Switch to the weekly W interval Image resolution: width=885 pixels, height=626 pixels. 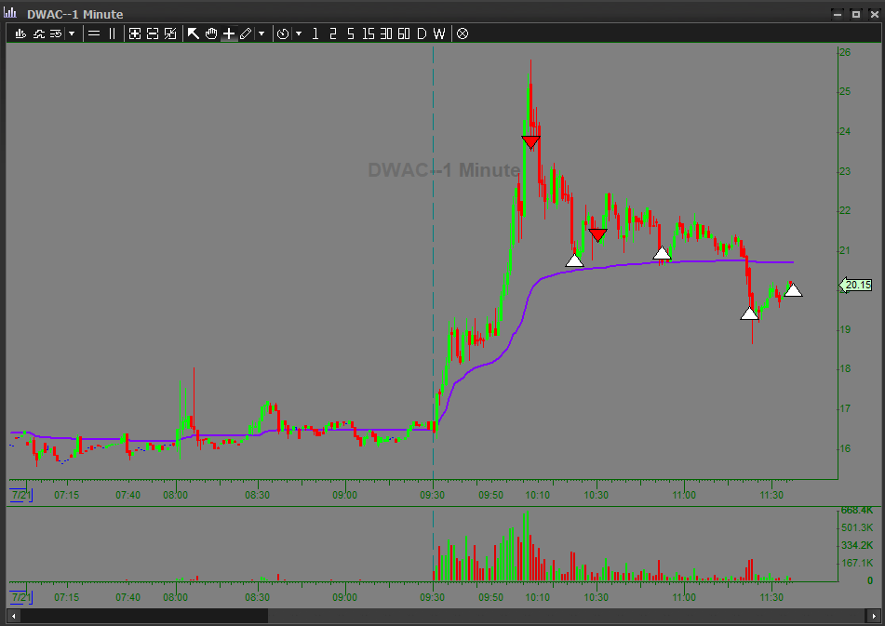coord(439,33)
